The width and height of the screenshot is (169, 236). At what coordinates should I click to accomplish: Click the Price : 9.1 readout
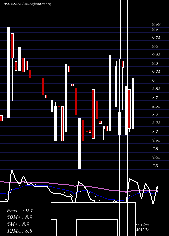[20, 211]
